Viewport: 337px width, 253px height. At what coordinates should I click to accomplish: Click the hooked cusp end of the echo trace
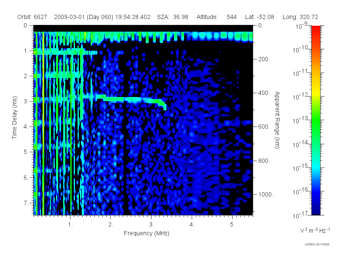click(164, 106)
